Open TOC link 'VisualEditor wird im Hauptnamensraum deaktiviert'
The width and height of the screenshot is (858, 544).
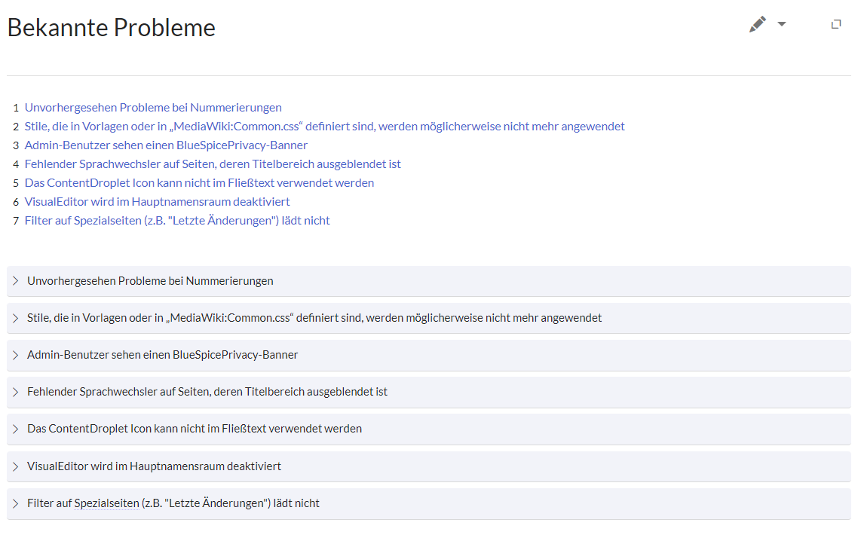click(157, 202)
